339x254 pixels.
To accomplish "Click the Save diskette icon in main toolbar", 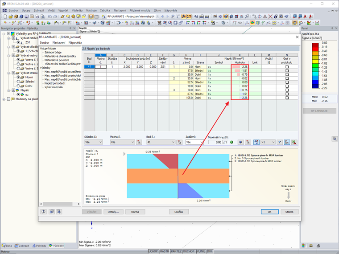I will (x=26, y=16).
